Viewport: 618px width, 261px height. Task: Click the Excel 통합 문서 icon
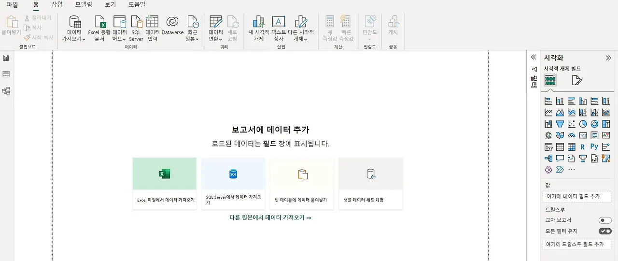tap(100, 22)
